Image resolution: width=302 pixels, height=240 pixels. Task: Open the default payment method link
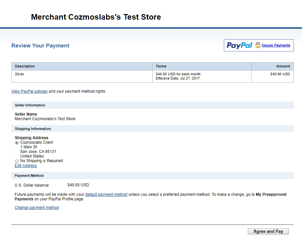pyautogui.click(x=106, y=194)
